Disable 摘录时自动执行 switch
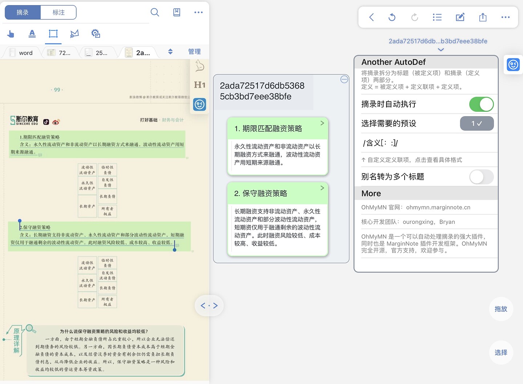 coord(481,105)
